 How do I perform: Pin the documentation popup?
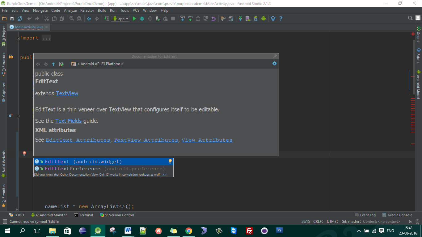tap(275, 56)
